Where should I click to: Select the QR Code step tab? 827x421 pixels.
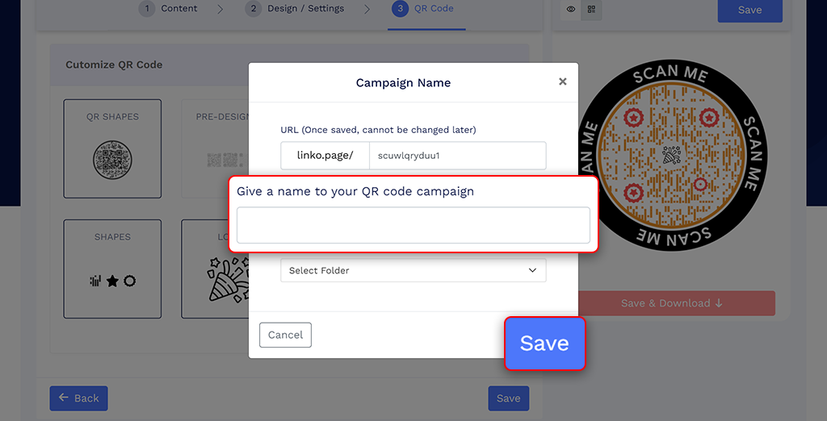click(x=425, y=9)
